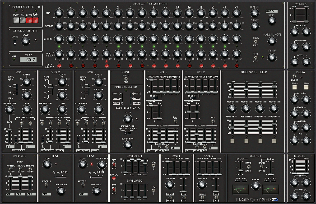Image resolution: width=316 pixels, height=204 pixels.
Task: Click the sequencer Mode knob
Action: pos(272,20)
